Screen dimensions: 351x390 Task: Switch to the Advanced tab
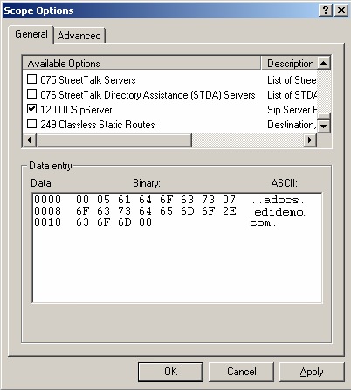tap(79, 36)
